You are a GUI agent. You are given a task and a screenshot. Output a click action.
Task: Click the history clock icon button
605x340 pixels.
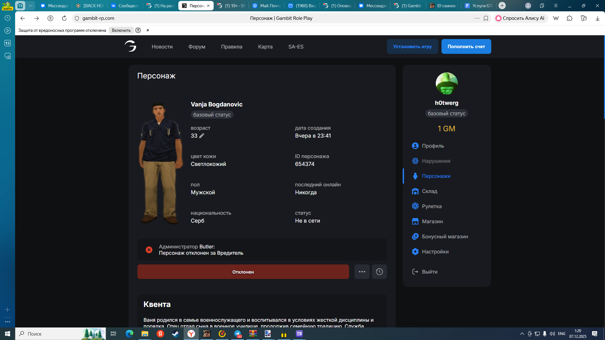coord(379,272)
